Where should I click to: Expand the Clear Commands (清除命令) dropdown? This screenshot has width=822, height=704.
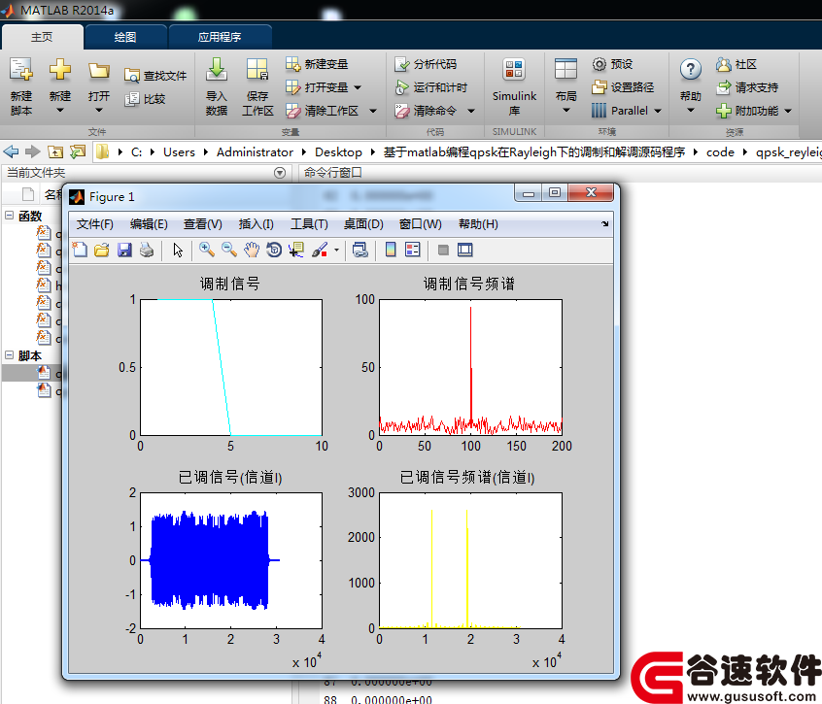tap(471, 111)
